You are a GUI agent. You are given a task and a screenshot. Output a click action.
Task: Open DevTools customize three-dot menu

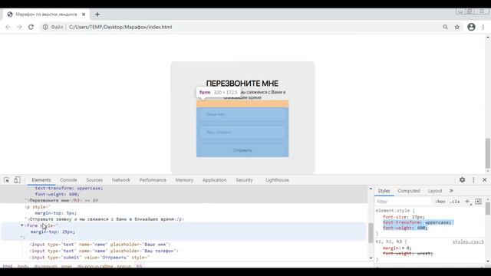point(473,180)
